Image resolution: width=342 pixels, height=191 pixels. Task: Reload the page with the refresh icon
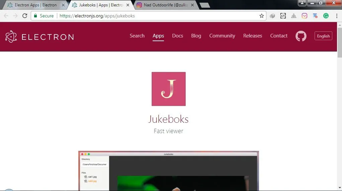(25, 16)
